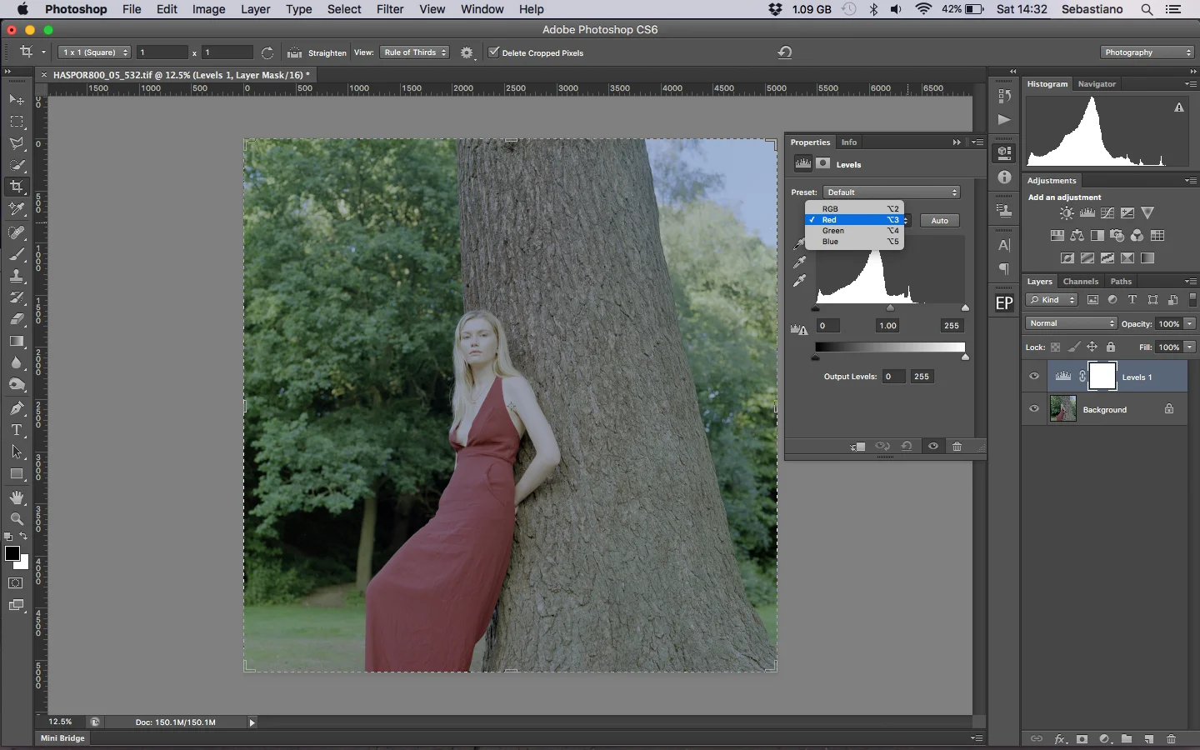Select the Quick Selection tool
The height and width of the screenshot is (750, 1200).
[x=17, y=165]
